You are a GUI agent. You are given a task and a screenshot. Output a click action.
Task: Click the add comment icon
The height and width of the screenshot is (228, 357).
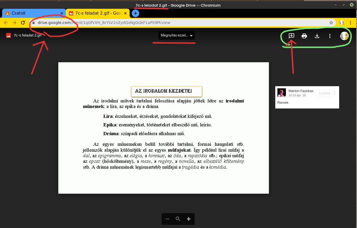(292, 36)
